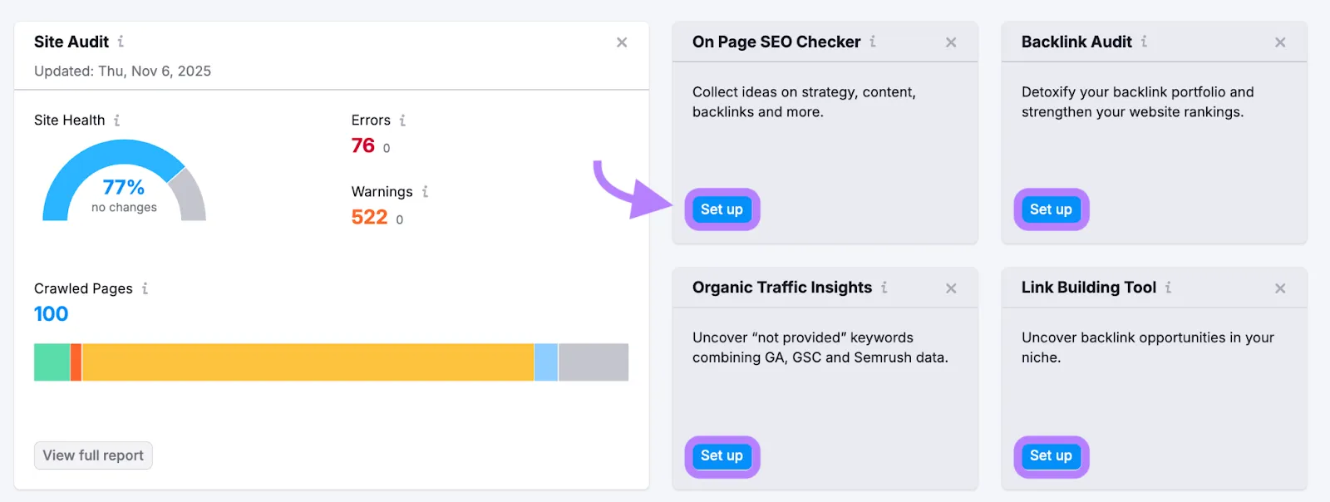The height and width of the screenshot is (502, 1330).
Task: Close the Organic Traffic Insights card
Action: coord(951,288)
